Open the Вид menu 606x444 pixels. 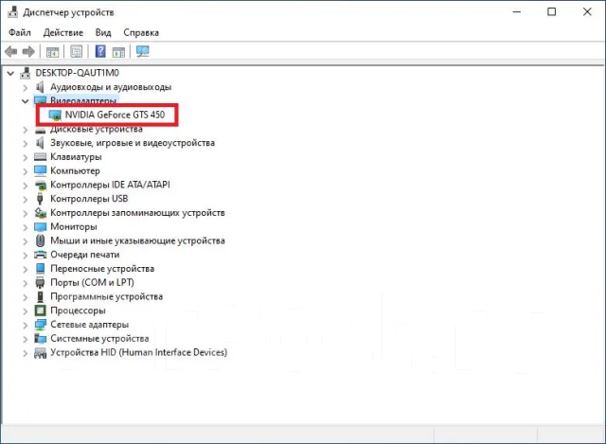click(103, 32)
